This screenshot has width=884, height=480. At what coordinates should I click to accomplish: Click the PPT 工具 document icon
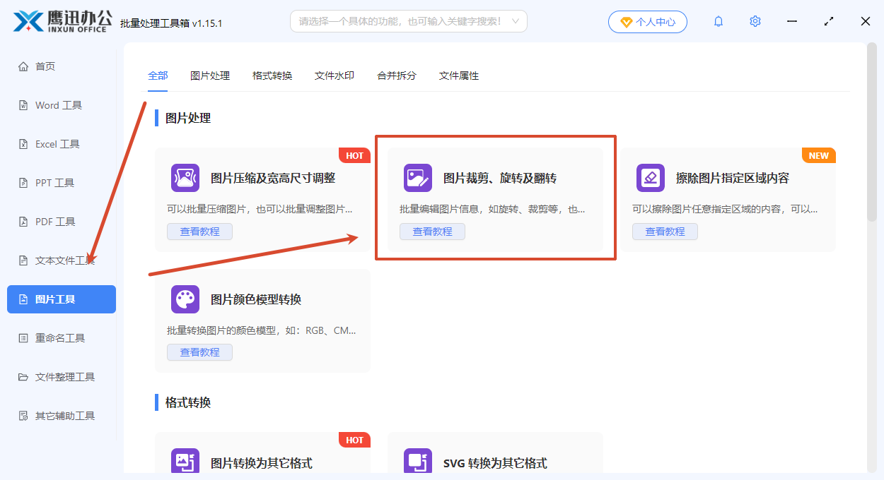click(x=23, y=183)
